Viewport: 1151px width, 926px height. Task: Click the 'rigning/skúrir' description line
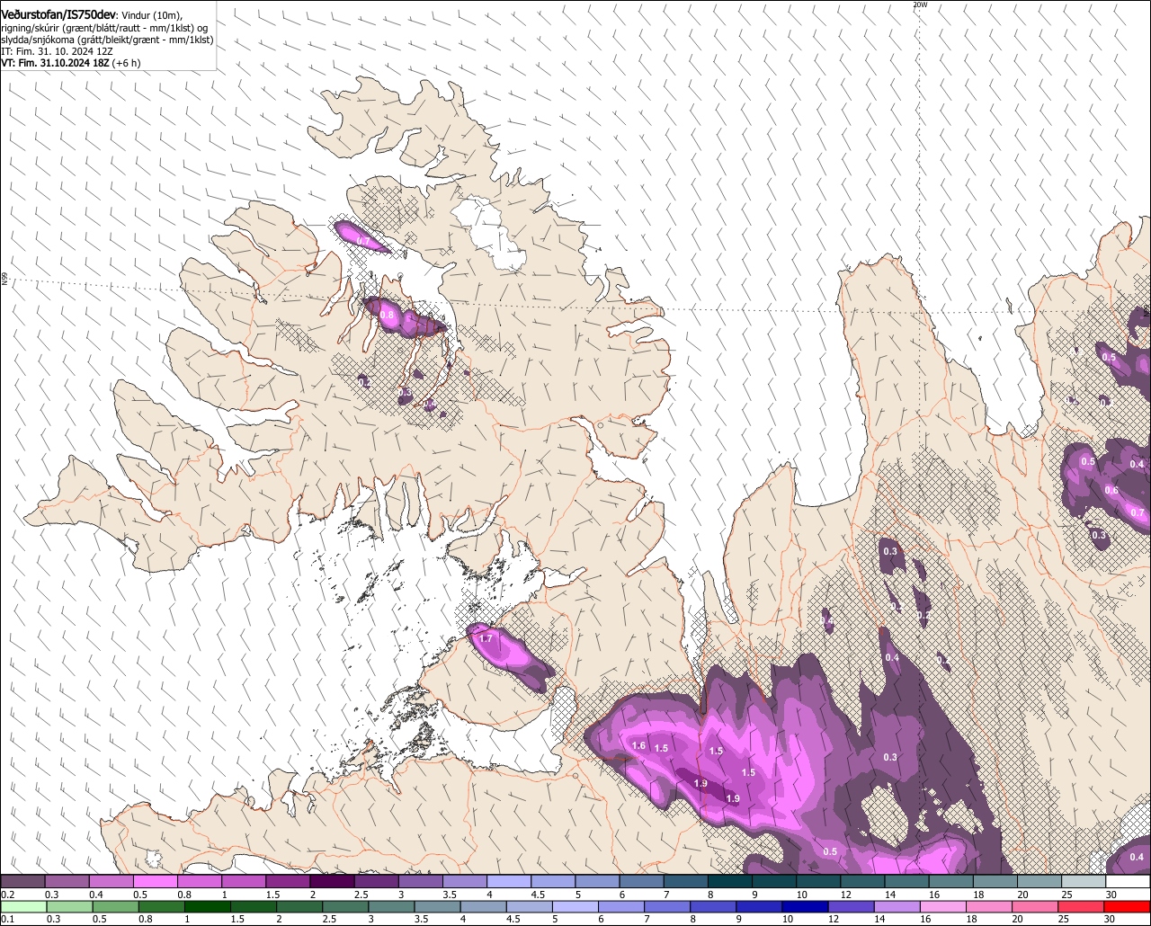(x=104, y=28)
